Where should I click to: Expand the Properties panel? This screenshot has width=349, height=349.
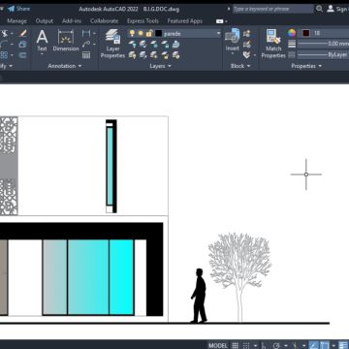pos(306,66)
